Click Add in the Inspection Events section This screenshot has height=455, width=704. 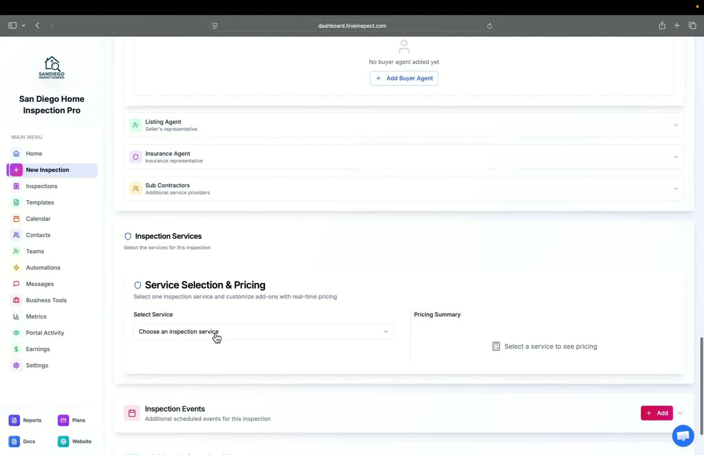[657, 413]
